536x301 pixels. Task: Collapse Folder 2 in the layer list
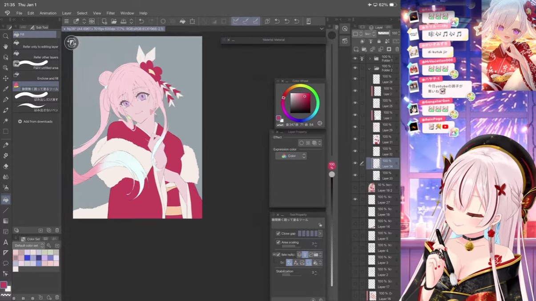click(x=369, y=69)
